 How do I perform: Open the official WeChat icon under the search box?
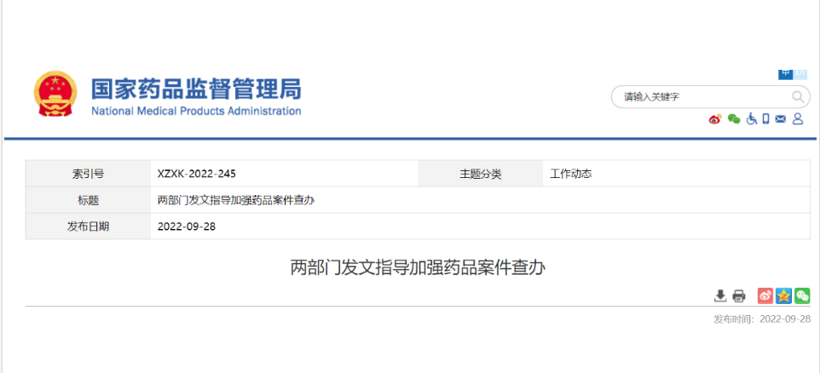733,119
